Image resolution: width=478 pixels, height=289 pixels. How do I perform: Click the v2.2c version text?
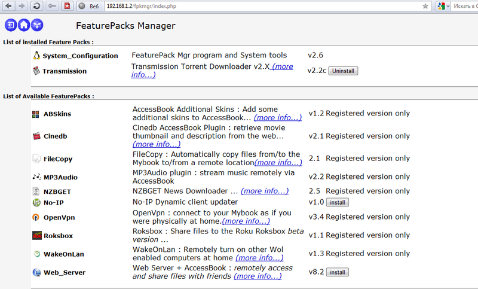317,71
